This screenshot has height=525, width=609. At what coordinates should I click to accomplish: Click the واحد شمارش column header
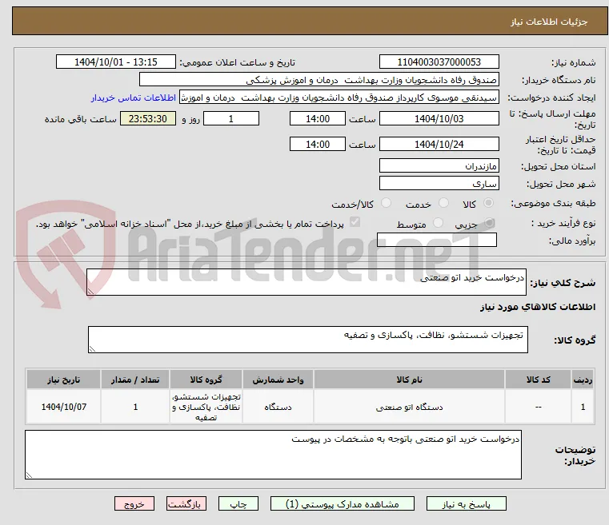click(x=278, y=380)
